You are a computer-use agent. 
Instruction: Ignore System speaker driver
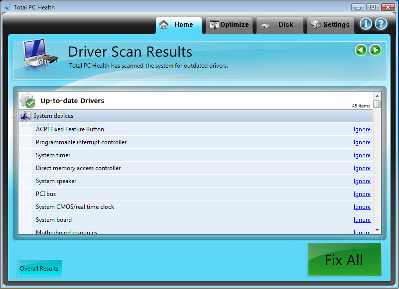coord(362,181)
